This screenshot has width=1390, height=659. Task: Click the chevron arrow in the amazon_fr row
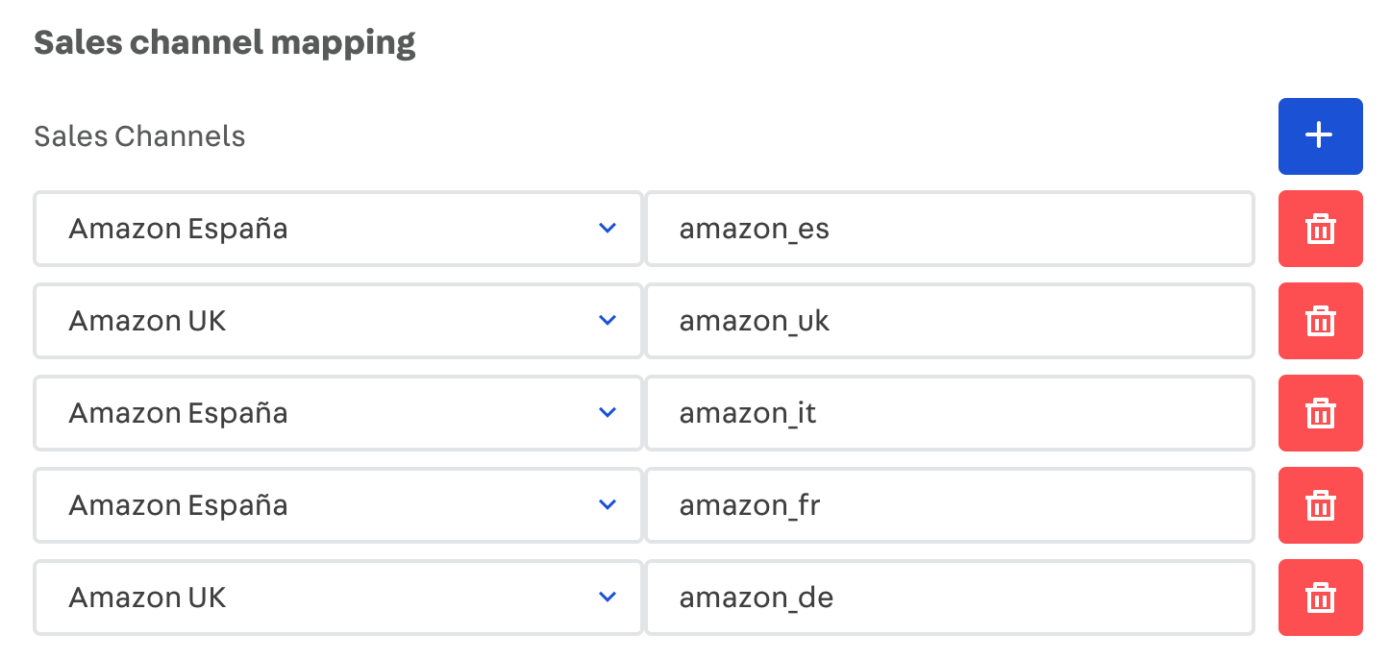(x=607, y=505)
